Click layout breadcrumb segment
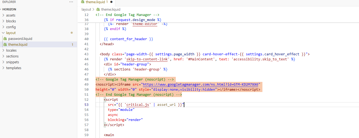359x138 pixels. click(86, 9)
